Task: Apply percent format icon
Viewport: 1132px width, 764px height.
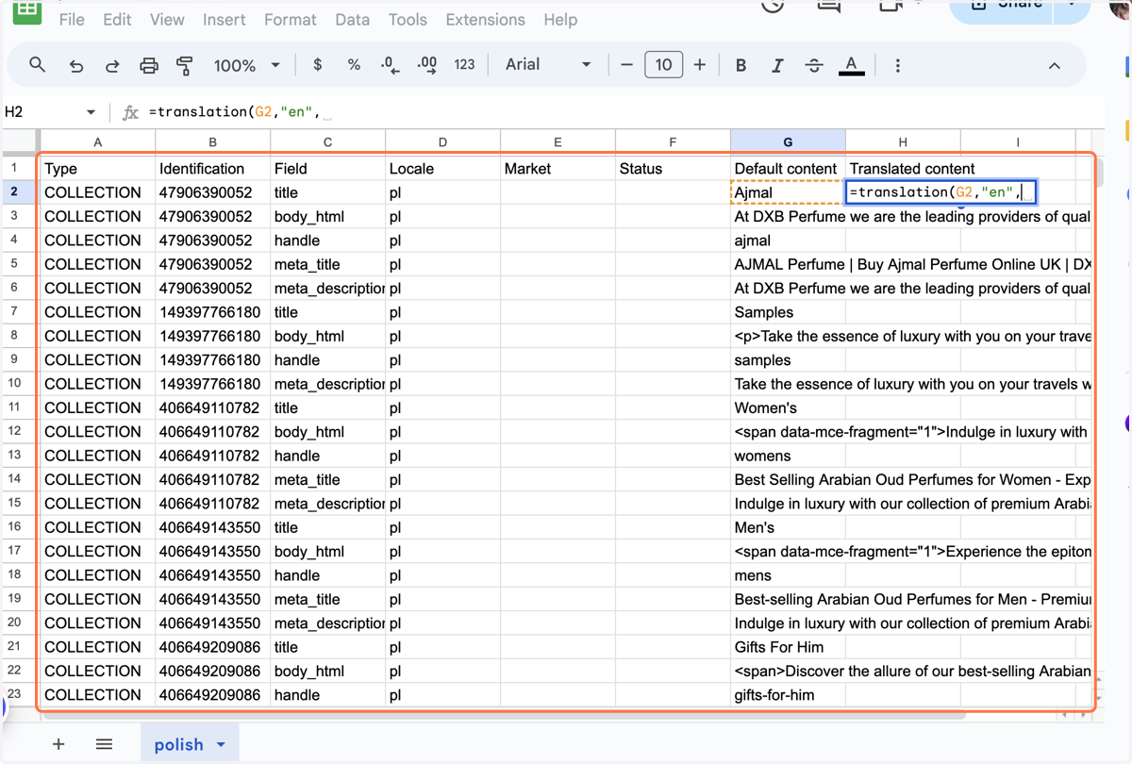Action: tap(354, 65)
